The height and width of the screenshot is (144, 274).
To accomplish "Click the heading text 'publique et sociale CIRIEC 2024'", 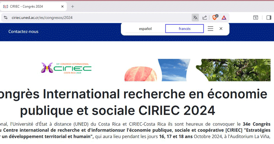I will (x=118, y=111).
